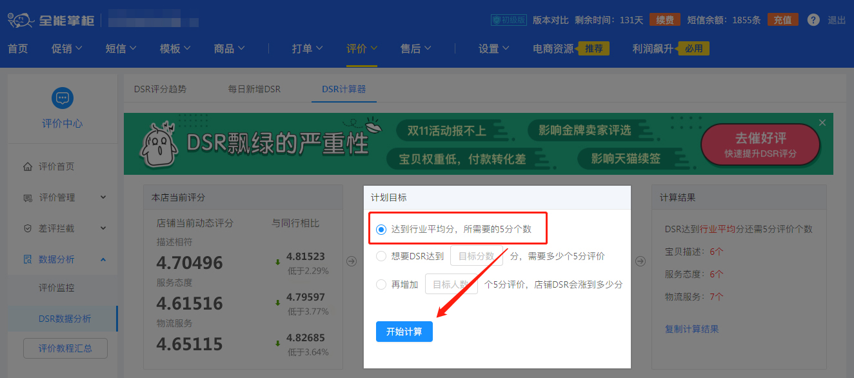Click the arrow icon left of 计划目标 panel

(352, 261)
